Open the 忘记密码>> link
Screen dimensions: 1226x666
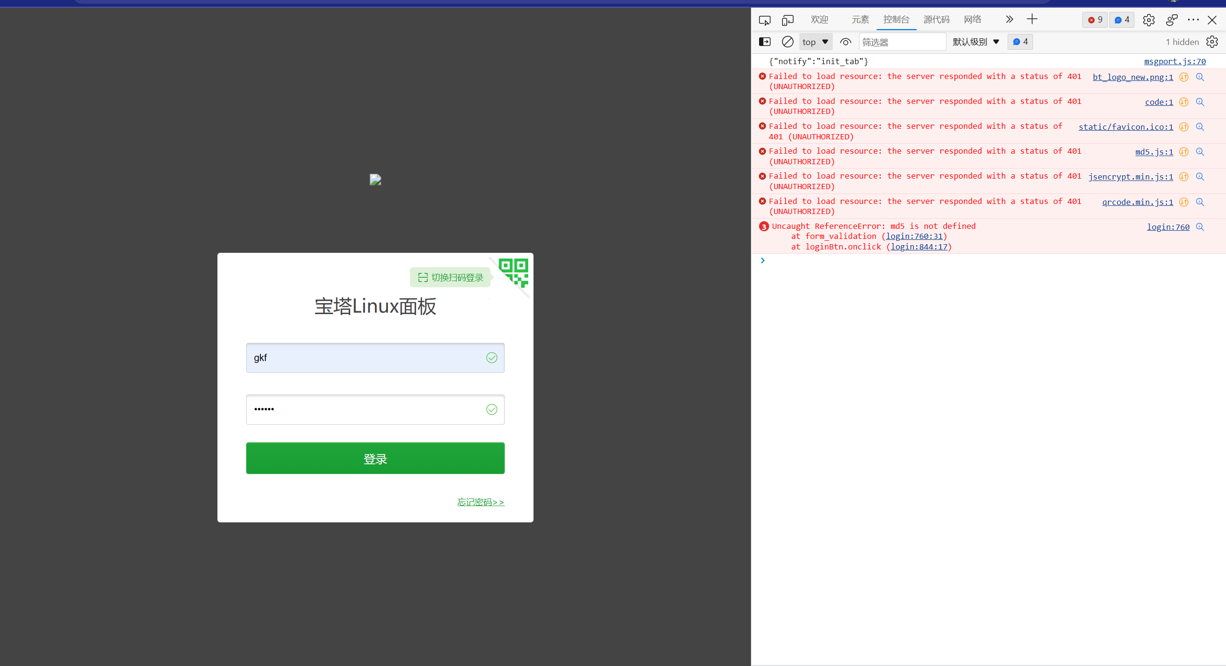pos(481,502)
